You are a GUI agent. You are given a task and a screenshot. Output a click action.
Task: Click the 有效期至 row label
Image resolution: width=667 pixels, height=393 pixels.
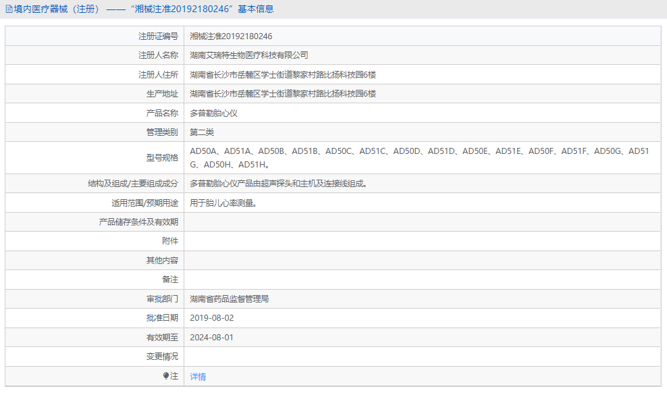(x=162, y=337)
